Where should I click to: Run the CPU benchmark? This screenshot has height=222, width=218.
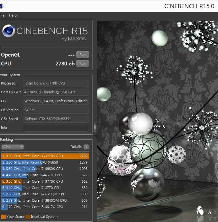(83, 64)
